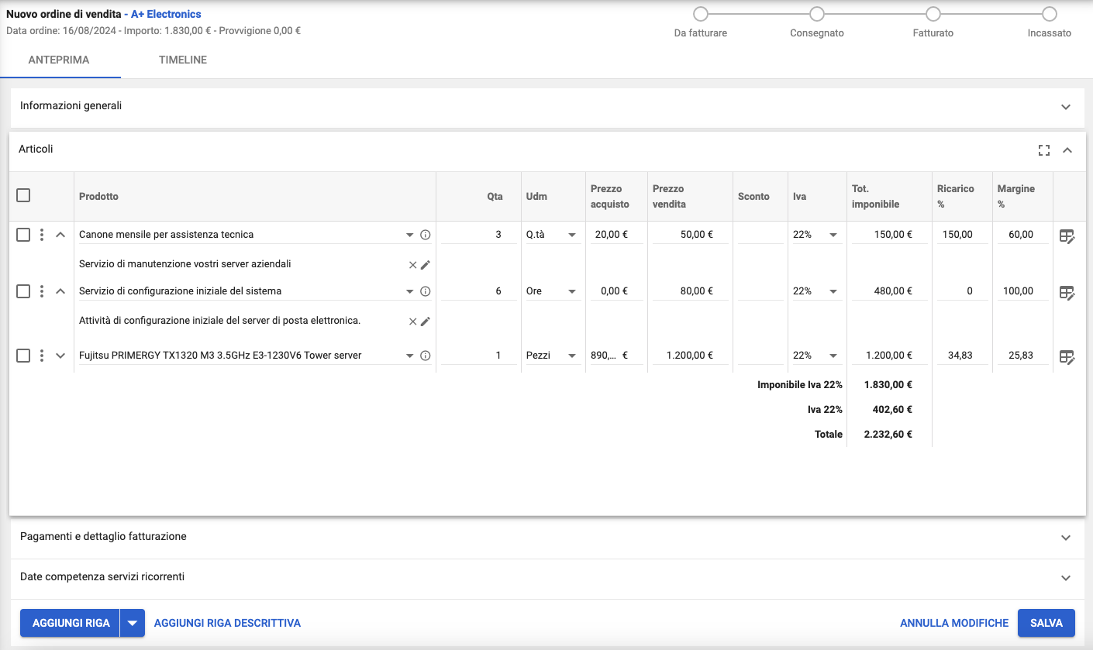Click the fullscreen icon in the Articoli panel
1093x650 pixels.
[x=1043, y=150]
